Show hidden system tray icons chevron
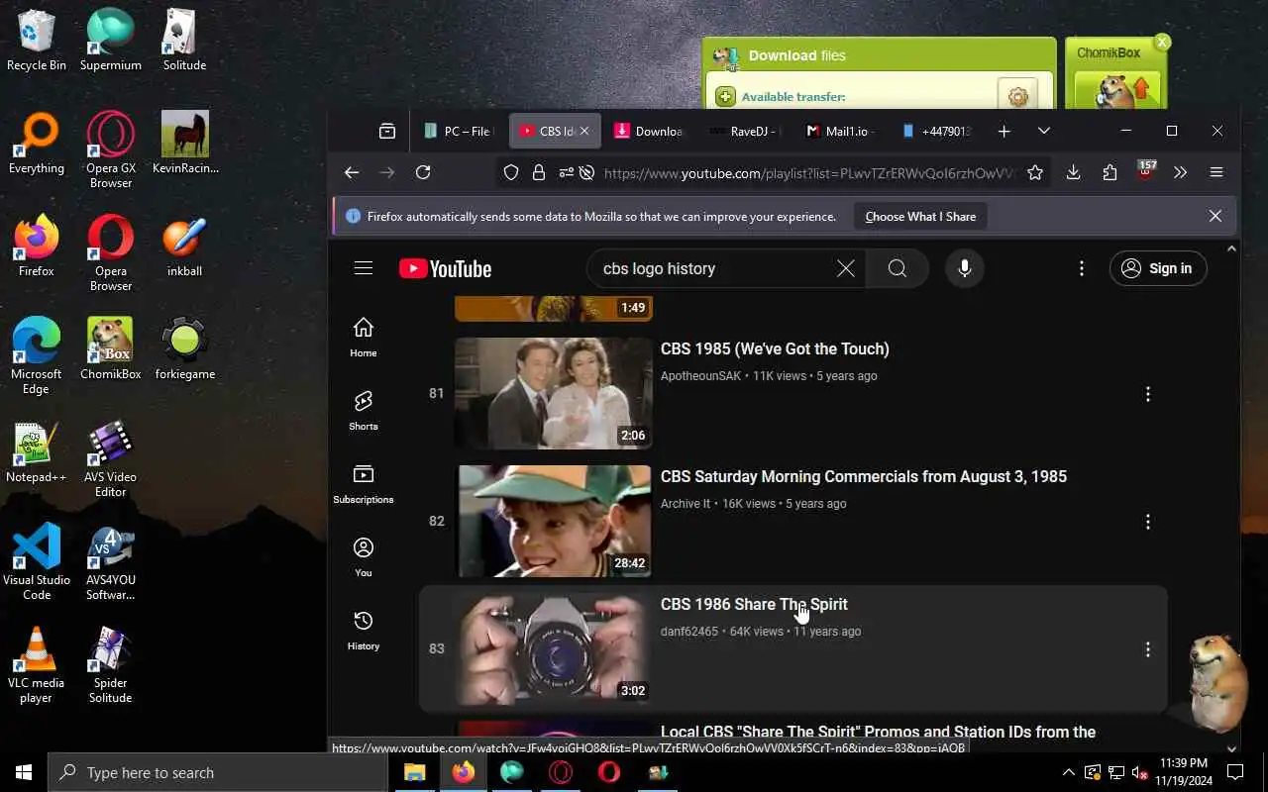The width and height of the screenshot is (1268, 792). click(1068, 772)
